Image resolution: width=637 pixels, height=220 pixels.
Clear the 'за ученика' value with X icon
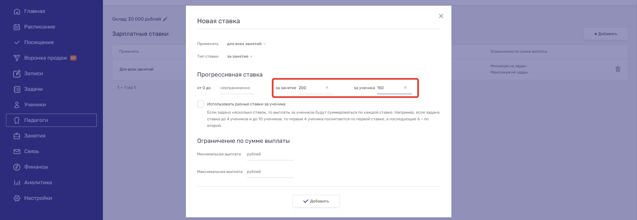405,88
